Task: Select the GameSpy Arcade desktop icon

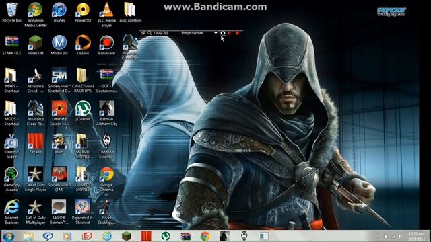Action: point(11,179)
